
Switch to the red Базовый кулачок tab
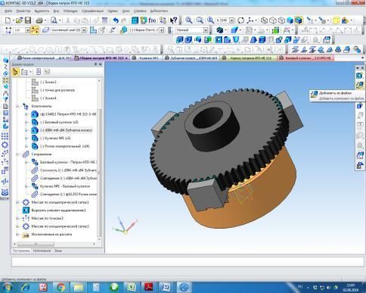click(x=306, y=58)
